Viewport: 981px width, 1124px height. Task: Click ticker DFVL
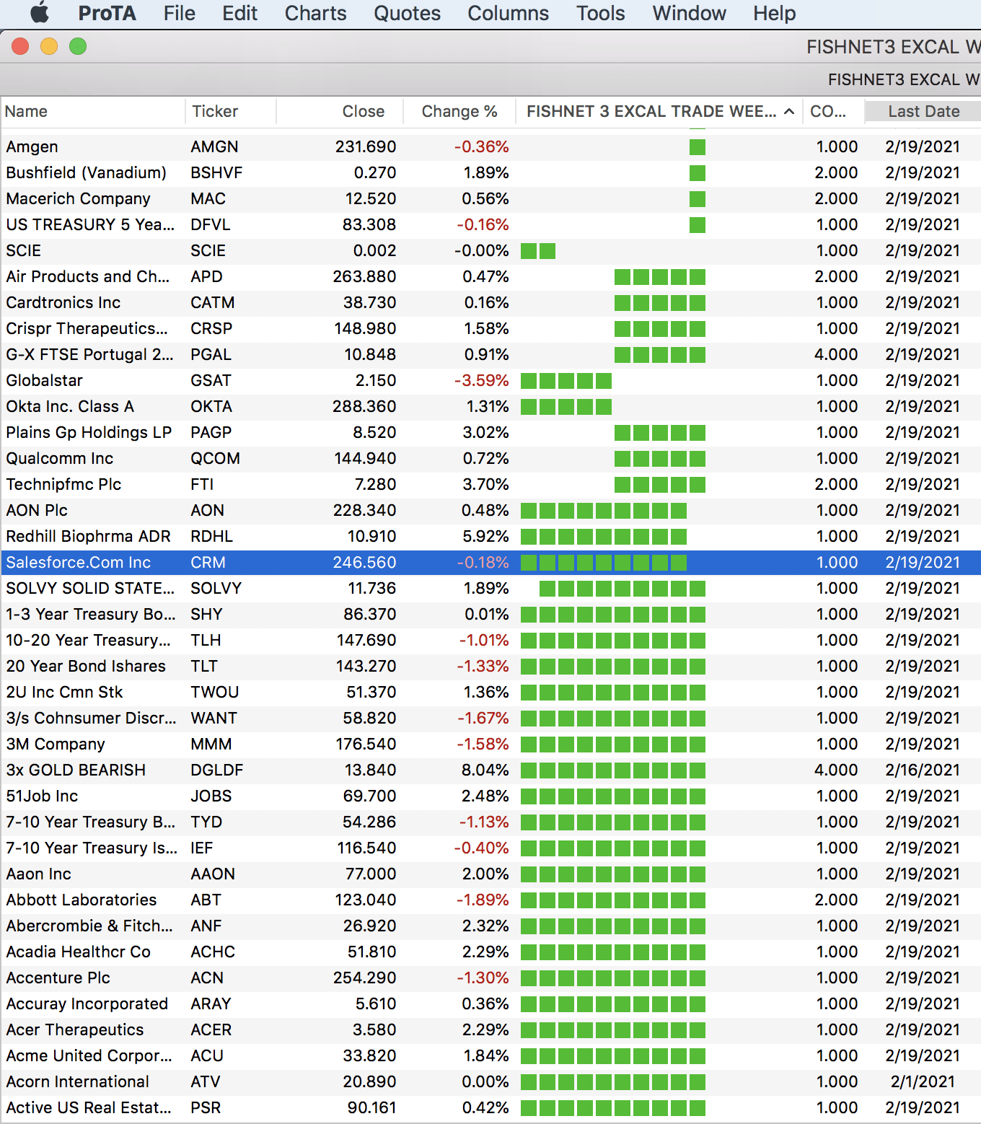[210, 225]
